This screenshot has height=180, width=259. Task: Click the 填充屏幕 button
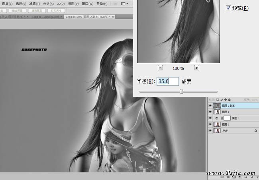pyautogui.click(x=37, y=11)
